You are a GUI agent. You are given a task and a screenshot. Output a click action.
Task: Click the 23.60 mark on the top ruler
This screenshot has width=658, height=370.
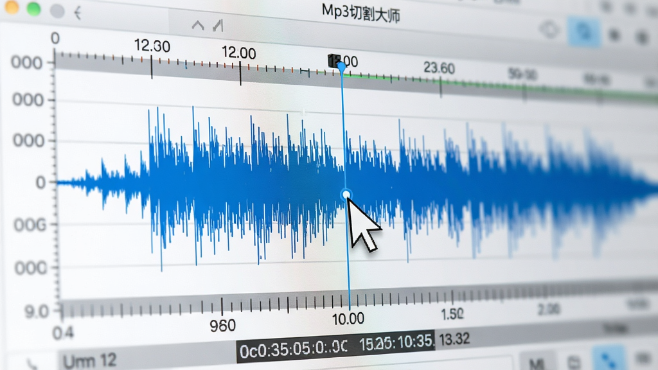(x=439, y=67)
